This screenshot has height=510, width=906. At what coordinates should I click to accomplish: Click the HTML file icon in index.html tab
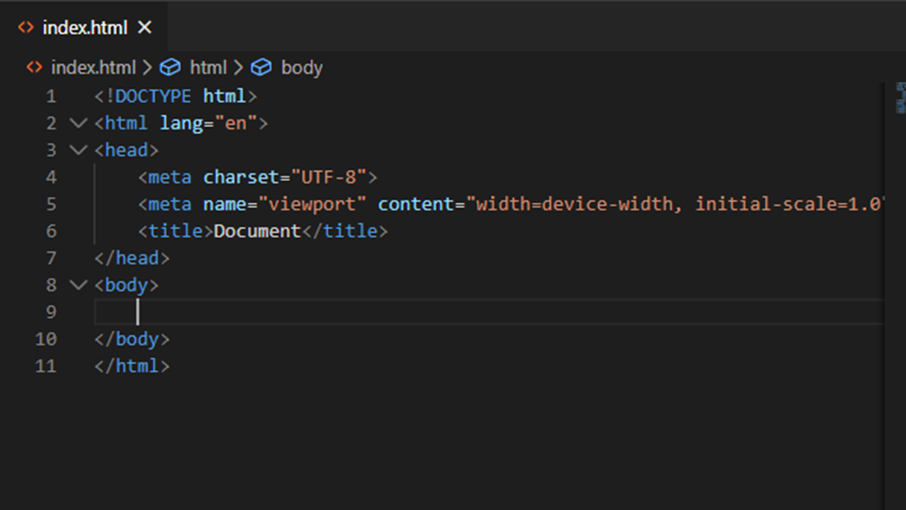coord(26,28)
